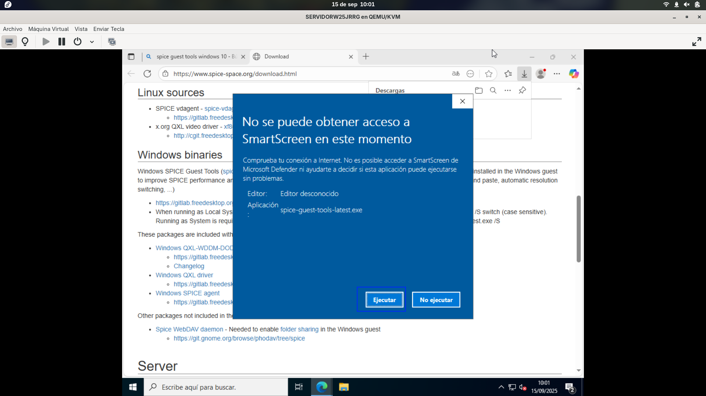The width and height of the screenshot is (706, 396).
Task: Open the Copilot sidebar icon
Action: pyautogui.click(x=574, y=74)
